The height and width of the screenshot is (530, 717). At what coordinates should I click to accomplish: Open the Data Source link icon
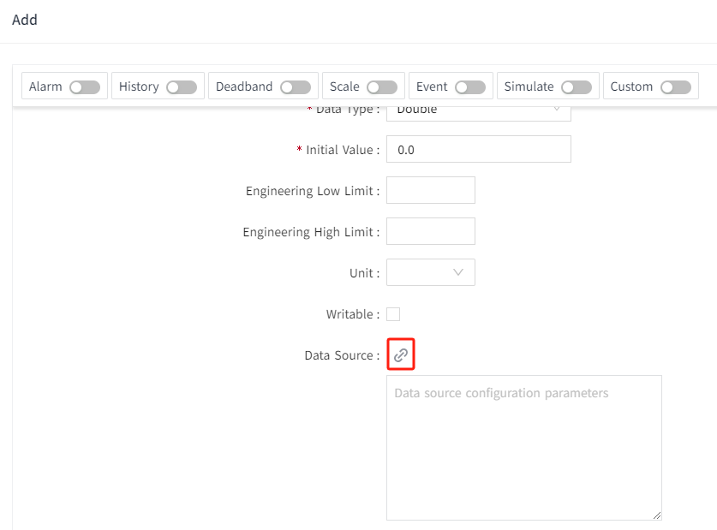(x=401, y=355)
